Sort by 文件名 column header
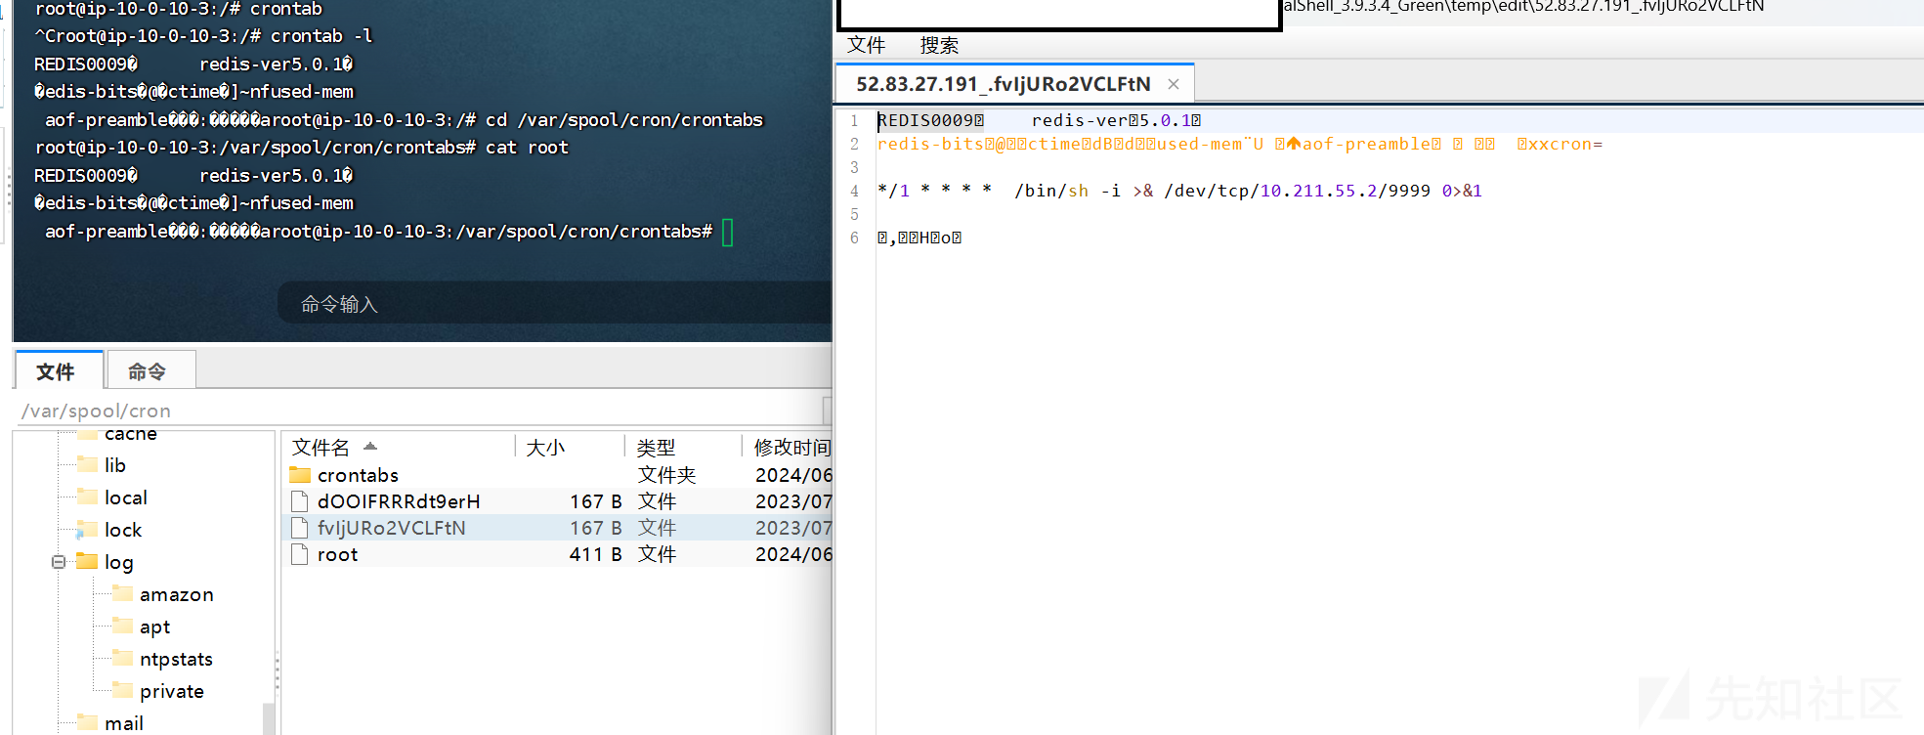Viewport: 1924px width, 735px height. [321, 448]
